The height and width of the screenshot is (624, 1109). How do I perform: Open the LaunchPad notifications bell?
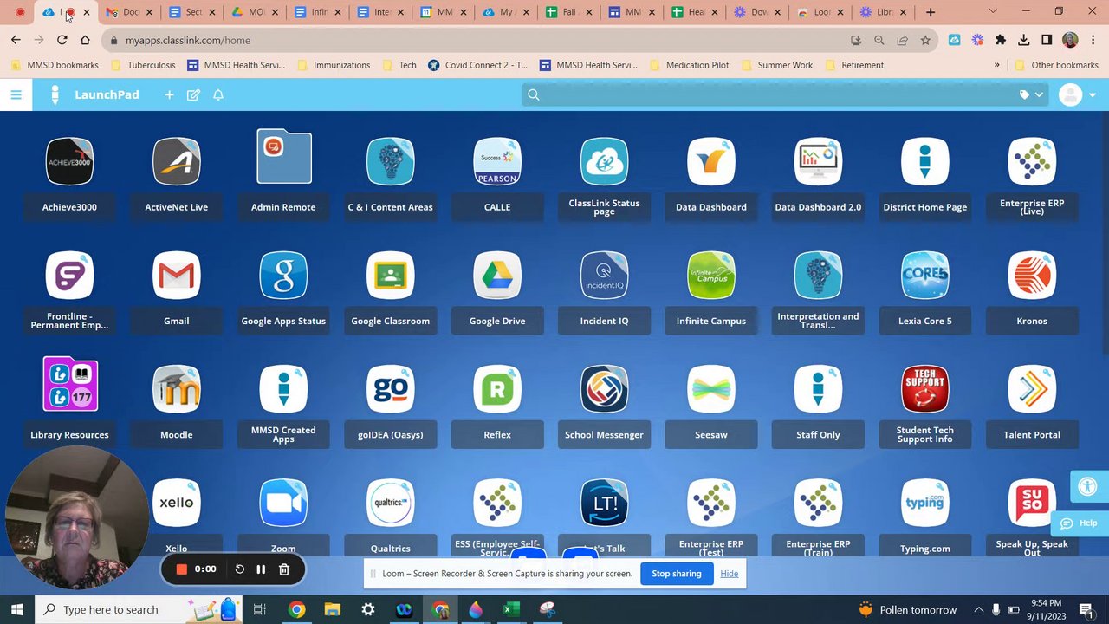tap(218, 94)
